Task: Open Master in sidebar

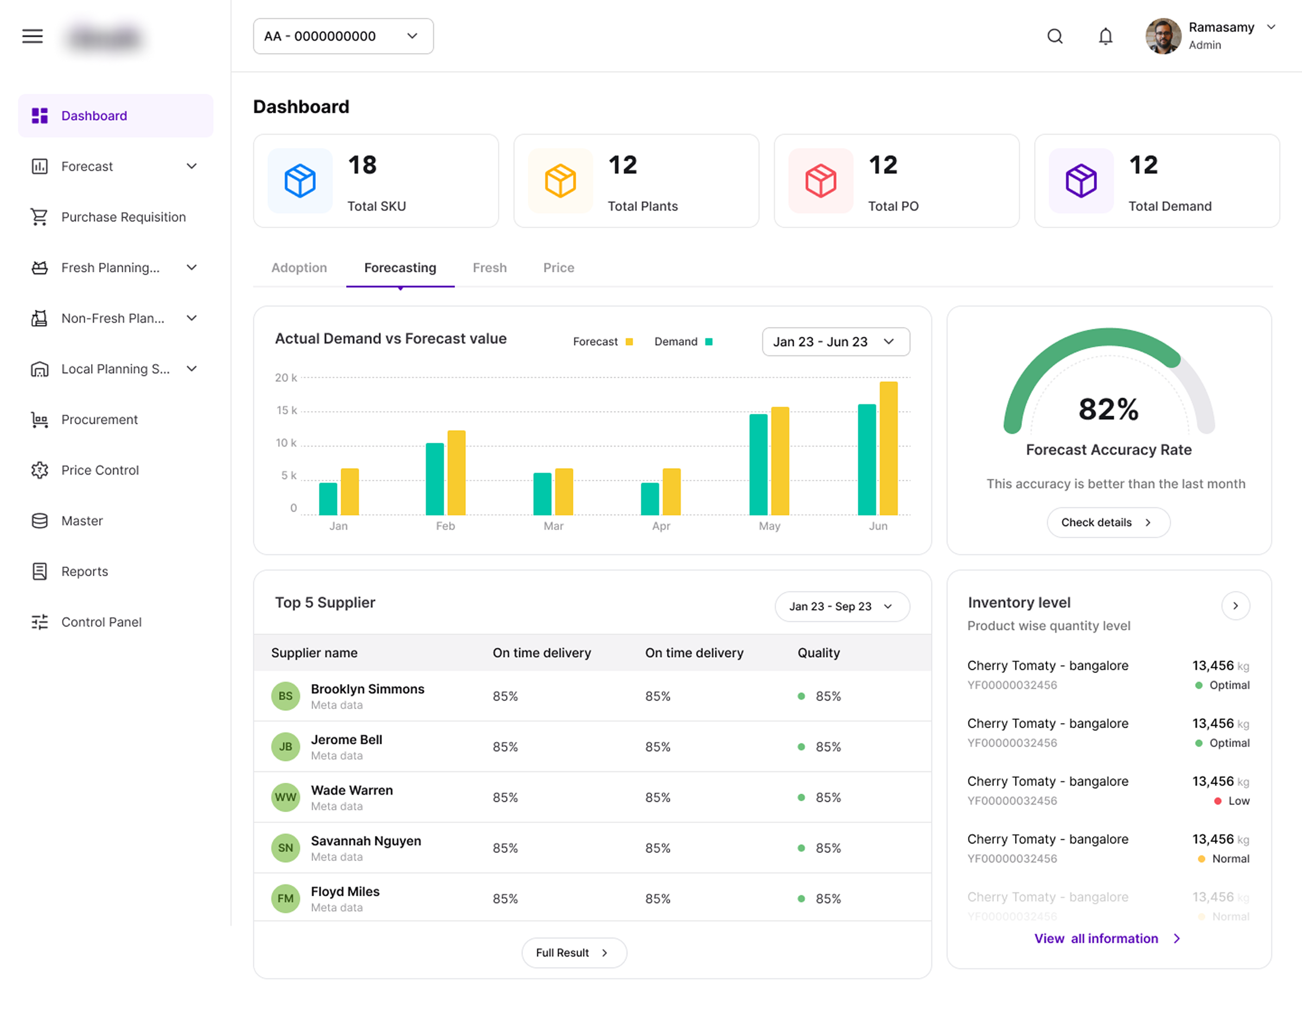Action: (x=116, y=521)
